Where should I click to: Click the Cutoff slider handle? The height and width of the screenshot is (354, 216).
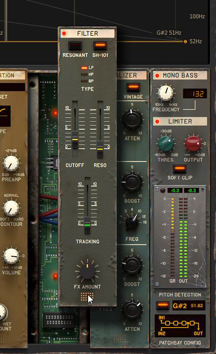pyautogui.click(x=75, y=140)
